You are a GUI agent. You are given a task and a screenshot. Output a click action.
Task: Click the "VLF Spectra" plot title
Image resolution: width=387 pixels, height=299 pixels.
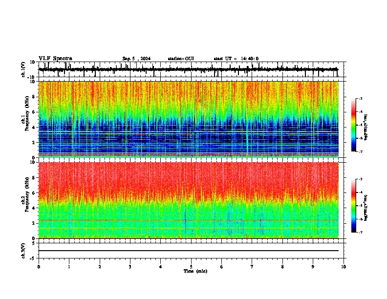pos(55,59)
